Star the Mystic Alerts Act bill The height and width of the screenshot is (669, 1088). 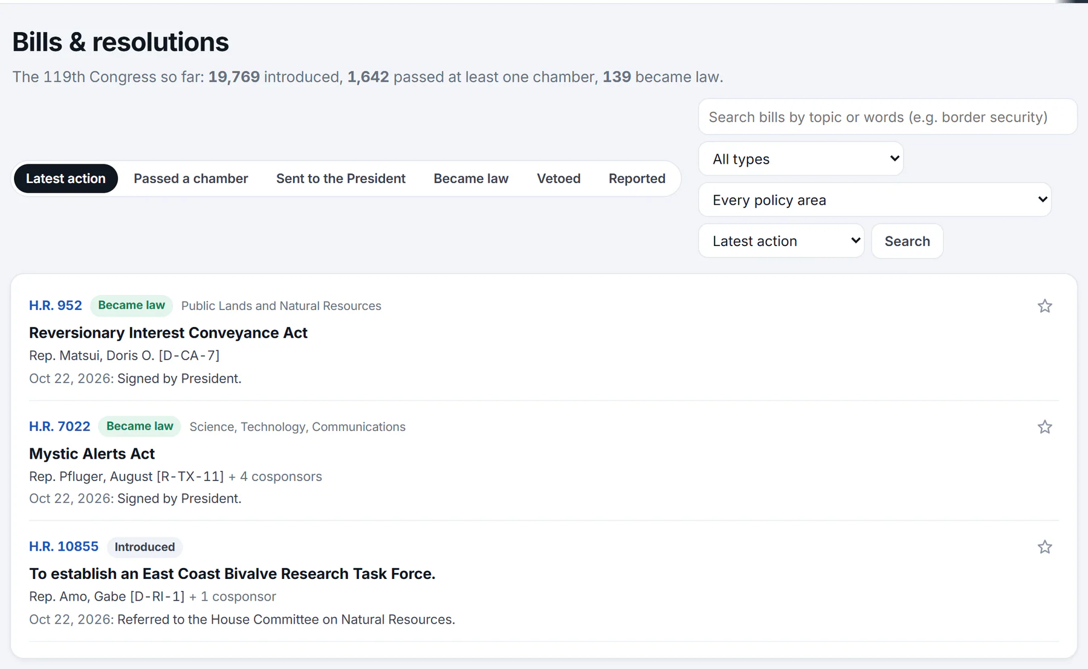click(x=1044, y=427)
